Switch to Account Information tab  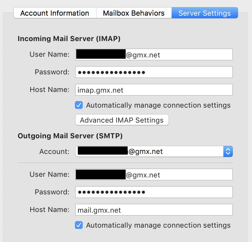(55, 13)
